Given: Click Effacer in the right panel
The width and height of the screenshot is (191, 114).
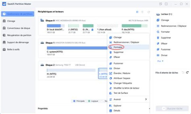Looking at the screenshot, I should pyautogui.click(x=162, y=43).
